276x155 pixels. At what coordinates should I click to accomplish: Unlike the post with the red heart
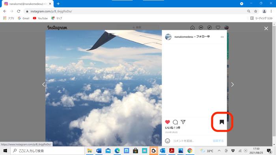click(168, 122)
